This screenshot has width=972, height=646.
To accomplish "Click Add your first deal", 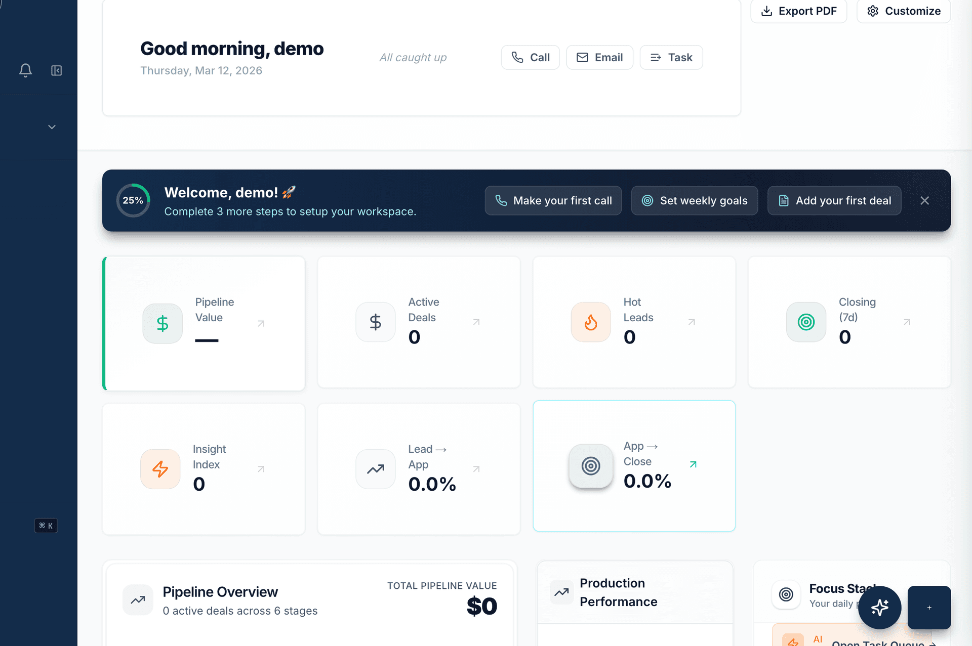I will coord(834,200).
